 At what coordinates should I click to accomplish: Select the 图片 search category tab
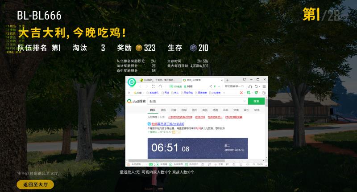pos(195,110)
